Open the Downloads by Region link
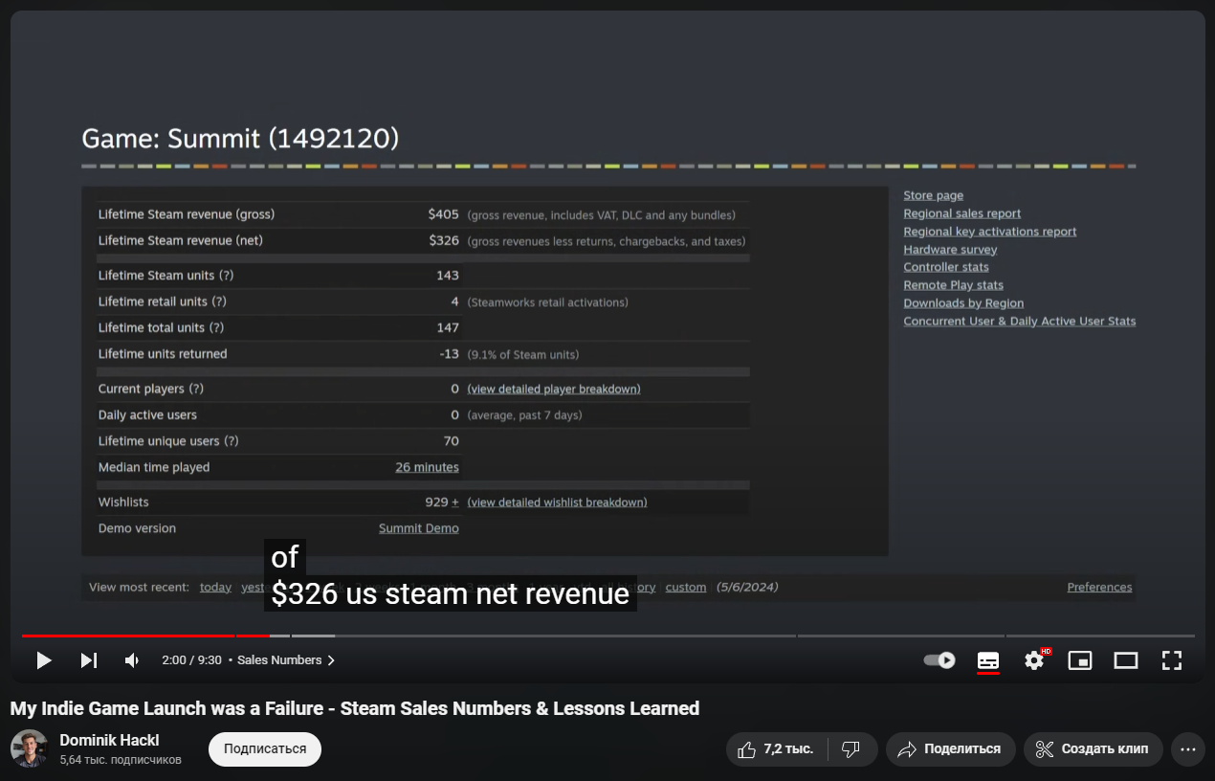 pyautogui.click(x=963, y=303)
